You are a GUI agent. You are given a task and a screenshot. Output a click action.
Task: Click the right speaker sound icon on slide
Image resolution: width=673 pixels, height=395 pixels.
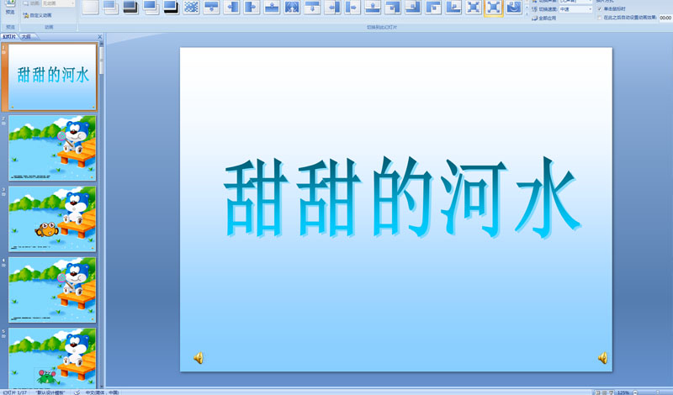pos(603,358)
